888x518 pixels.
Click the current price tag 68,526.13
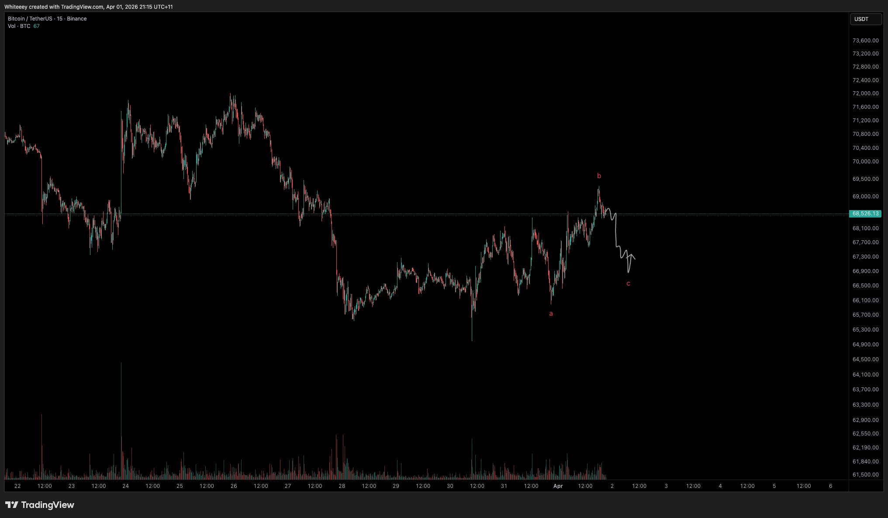(x=865, y=214)
